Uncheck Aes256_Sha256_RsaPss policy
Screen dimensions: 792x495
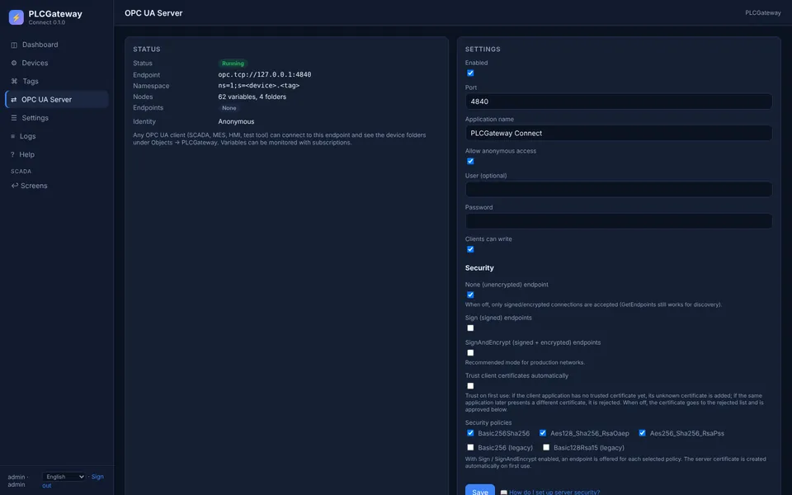point(642,433)
